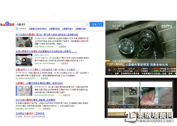
Task: Expand dropdown arrow after shushi100.com URL
Action: click(57, 95)
